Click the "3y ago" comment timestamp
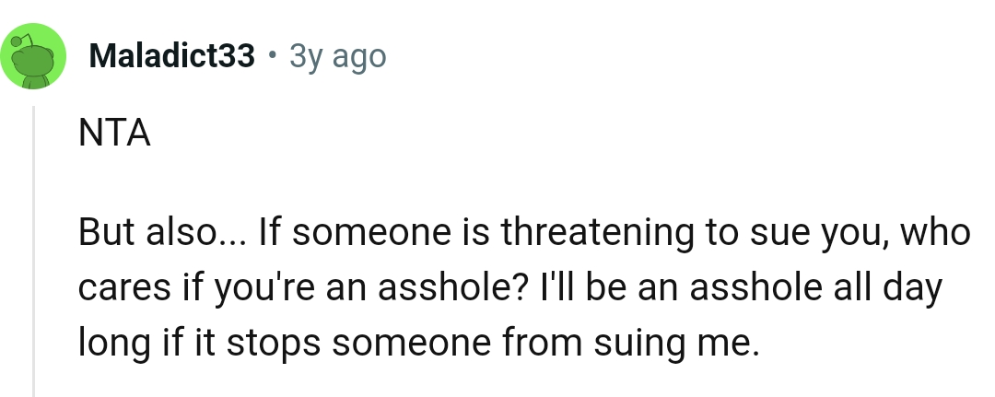This screenshot has height=397, width=995. (337, 57)
